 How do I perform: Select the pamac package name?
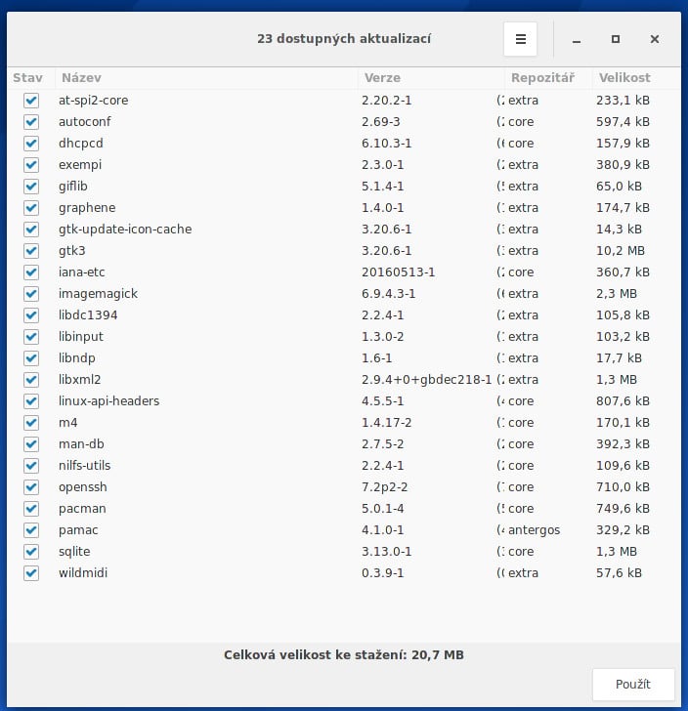(x=78, y=530)
